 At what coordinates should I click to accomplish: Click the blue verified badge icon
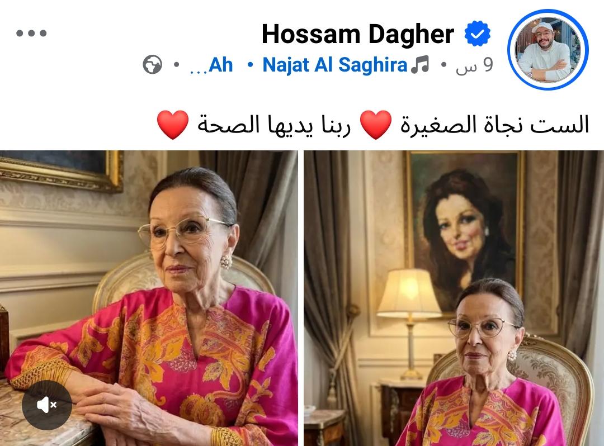tap(477, 34)
